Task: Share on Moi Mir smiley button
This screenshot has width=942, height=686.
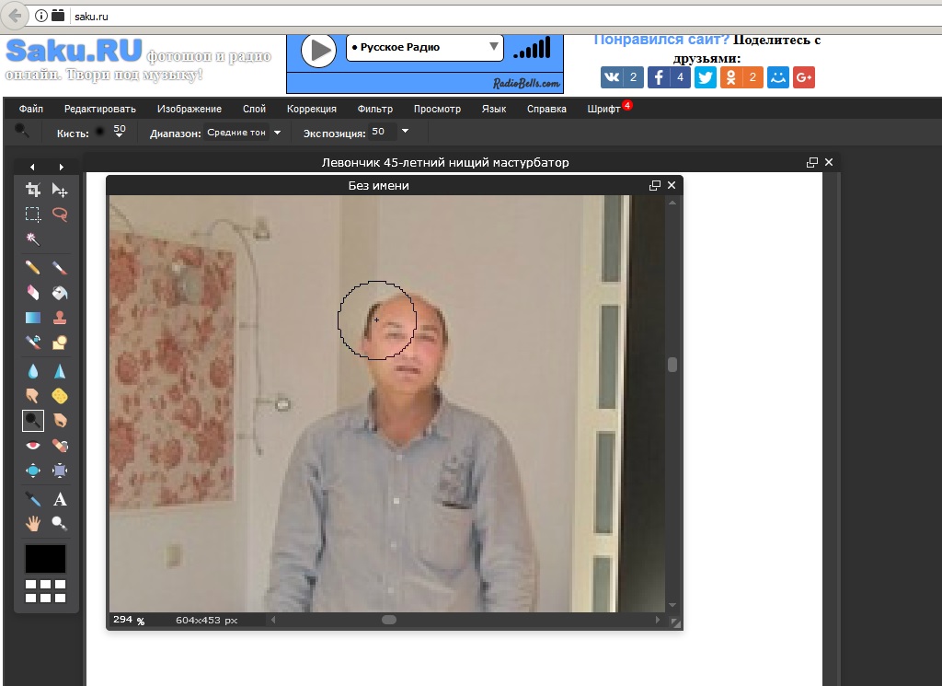Action: click(778, 77)
